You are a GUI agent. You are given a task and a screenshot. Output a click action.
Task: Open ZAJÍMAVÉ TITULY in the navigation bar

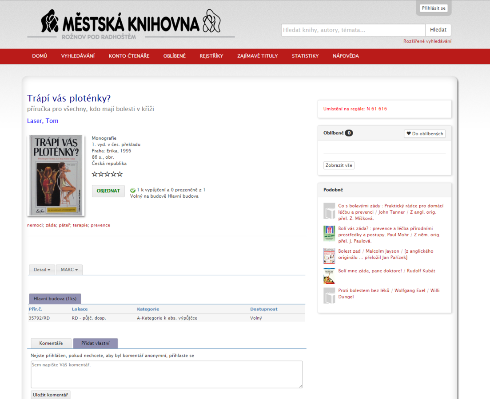point(258,56)
